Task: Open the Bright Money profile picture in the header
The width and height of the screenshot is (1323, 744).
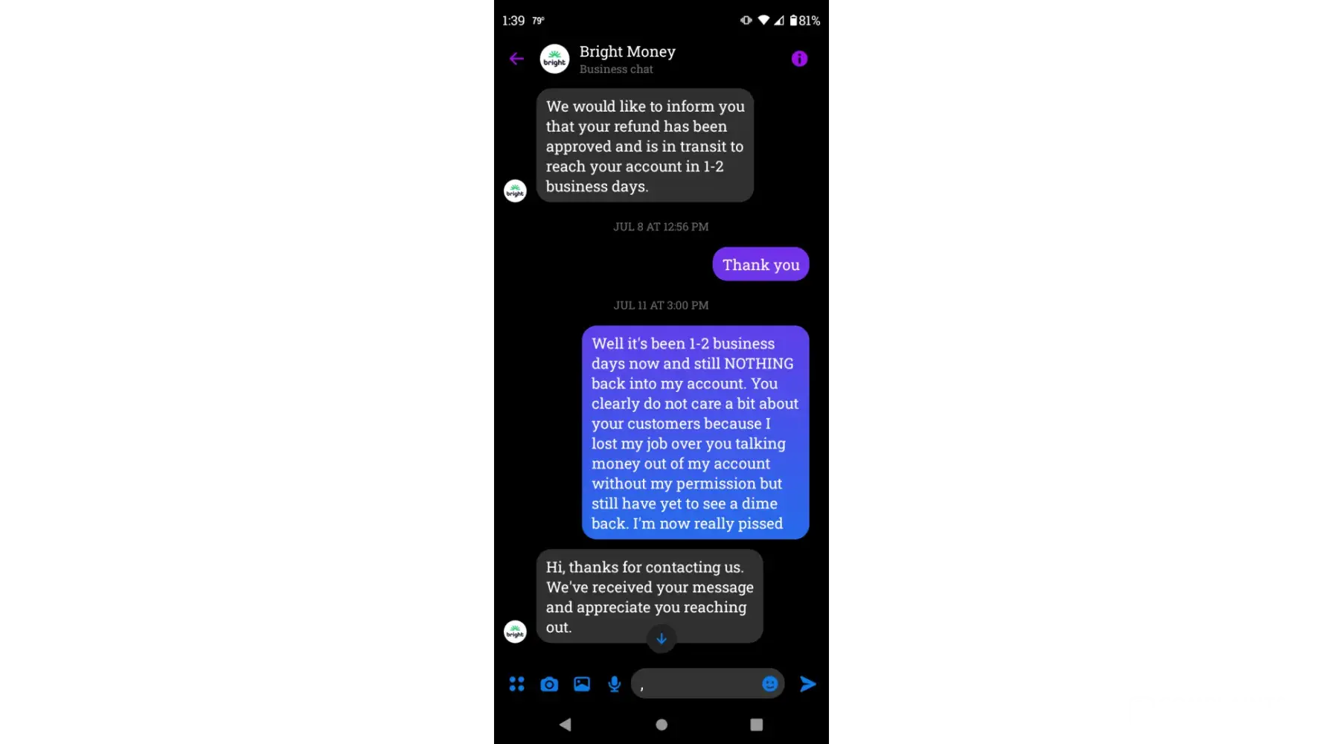Action: pos(554,59)
